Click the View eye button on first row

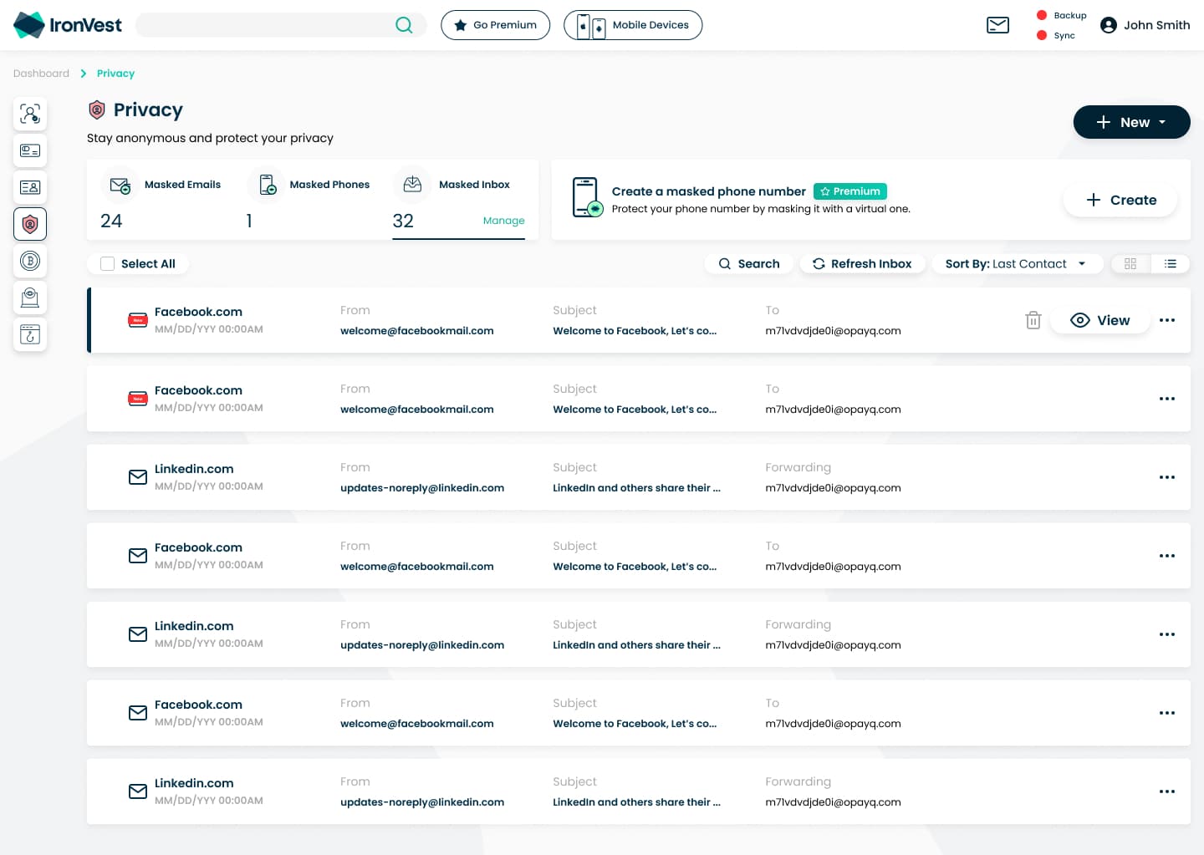[1100, 320]
